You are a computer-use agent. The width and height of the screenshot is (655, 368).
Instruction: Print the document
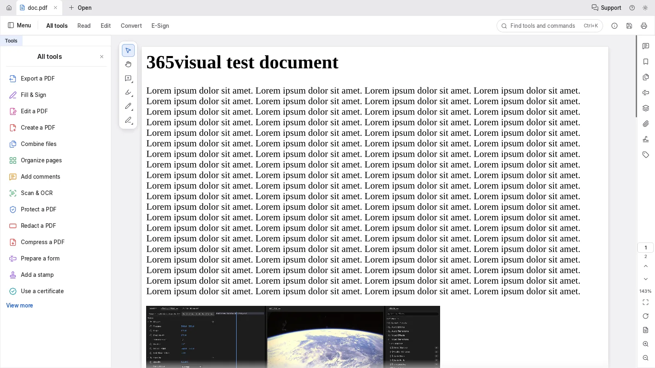coord(644,26)
